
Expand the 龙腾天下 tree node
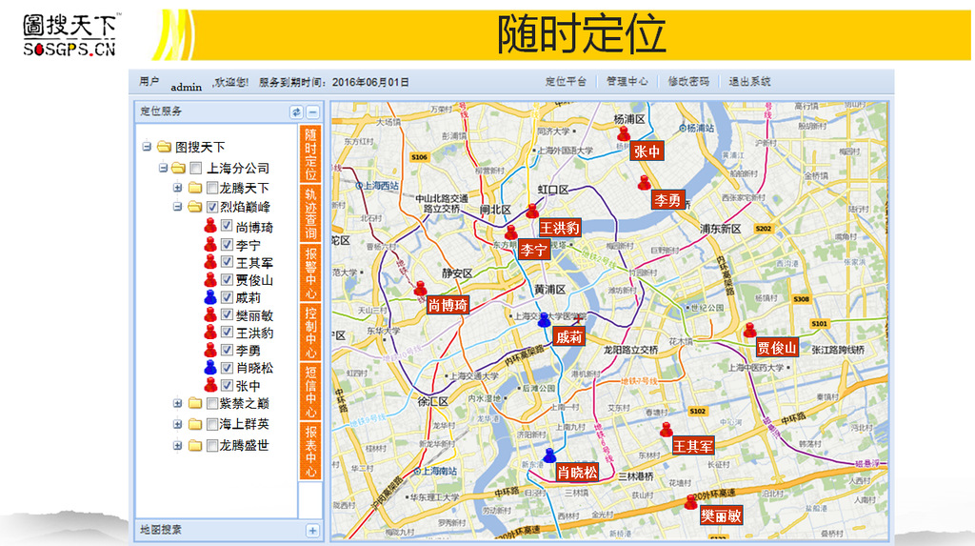pos(178,188)
